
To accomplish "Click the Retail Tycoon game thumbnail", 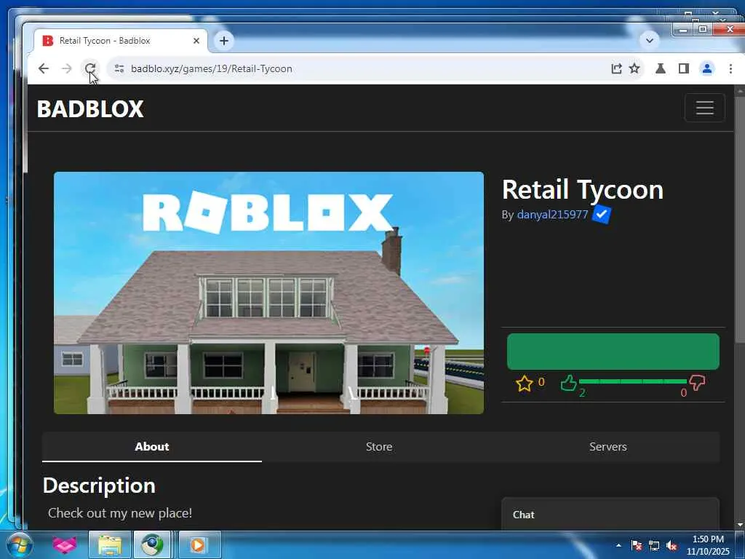I will coord(269,293).
